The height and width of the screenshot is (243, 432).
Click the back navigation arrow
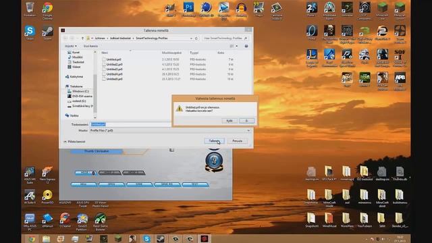[65, 38]
